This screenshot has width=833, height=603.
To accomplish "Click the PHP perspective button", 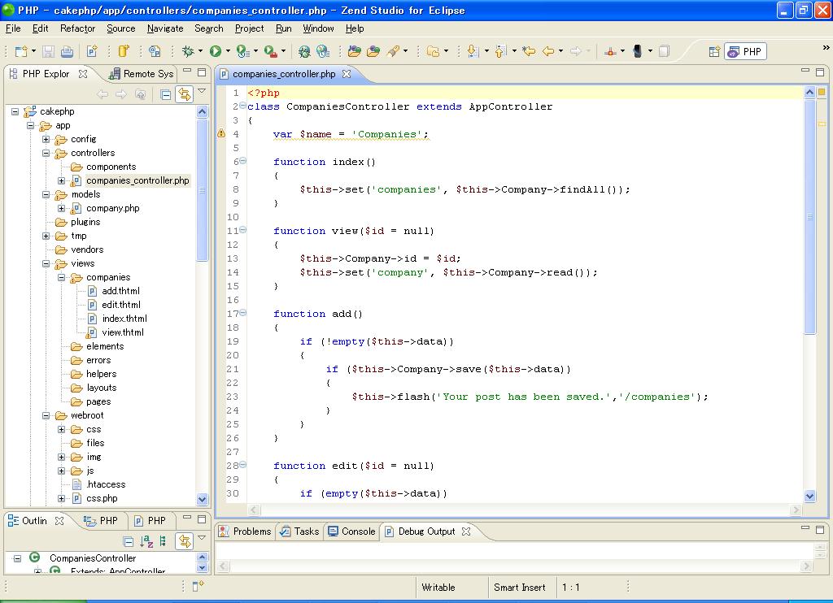I will [746, 51].
